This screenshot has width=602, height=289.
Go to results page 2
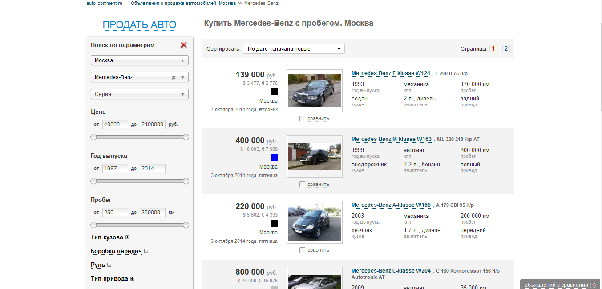[x=506, y=49]
